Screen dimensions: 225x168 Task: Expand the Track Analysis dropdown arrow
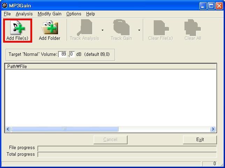click(102, 30)
